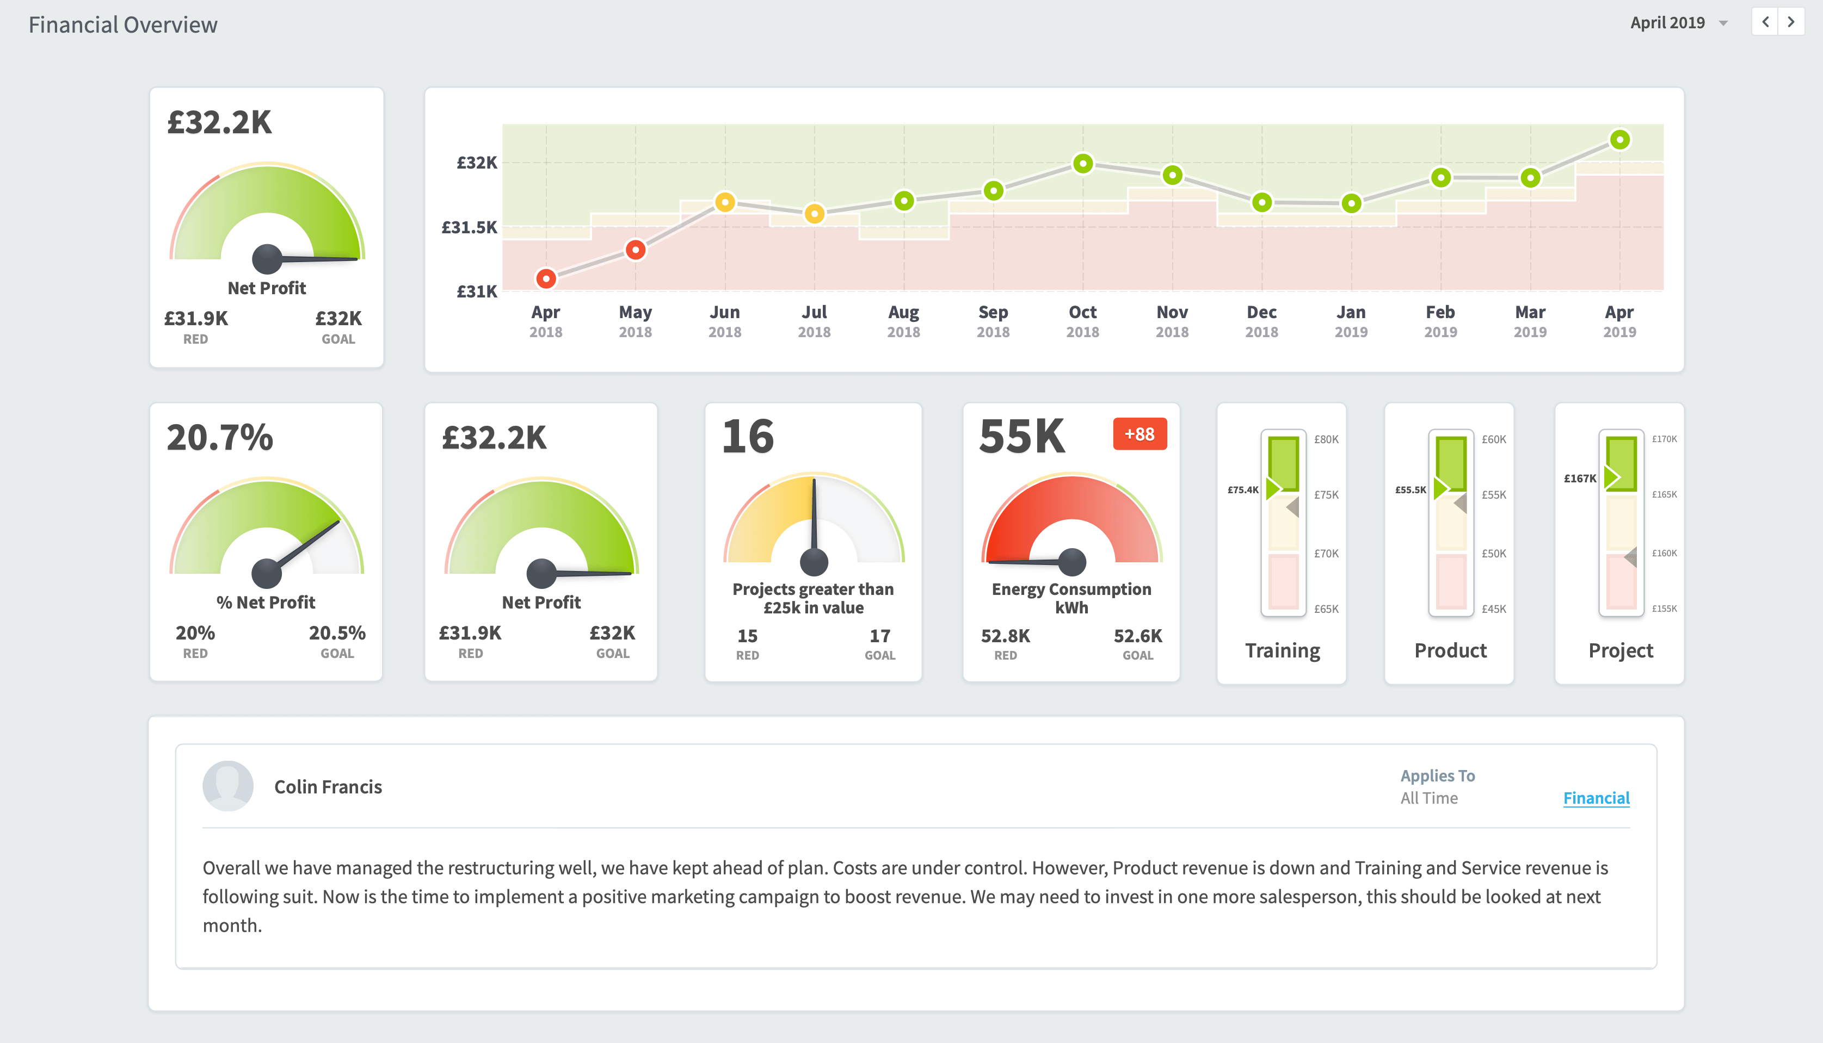Screen dimensions: 1823x1043
Task: Click the +88 badge on Energy Consumption
Action: point(1138,433)
